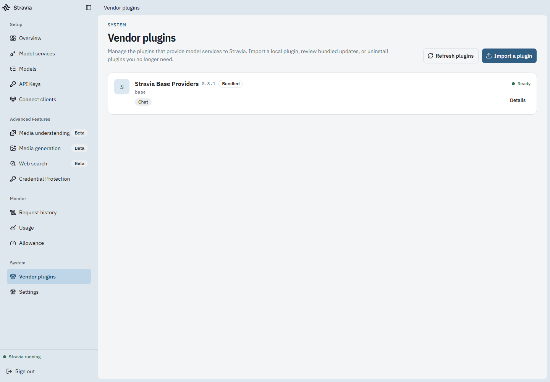Click the Web search magnifier icon

coord(13,163)
